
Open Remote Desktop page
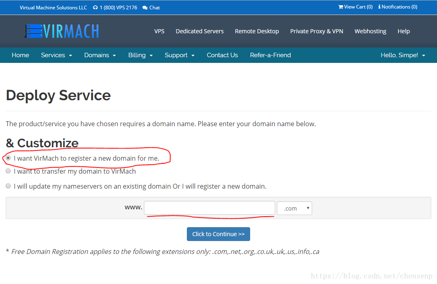[257, 31]
